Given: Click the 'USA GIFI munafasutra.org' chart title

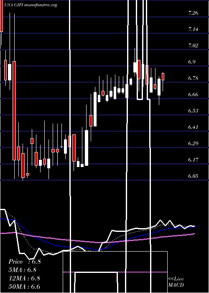Looking at the screenshot, I should [31, 5].
